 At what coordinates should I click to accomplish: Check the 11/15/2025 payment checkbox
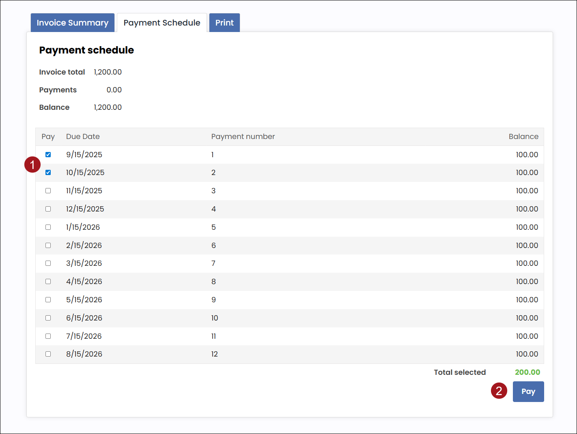coord(48,191)
